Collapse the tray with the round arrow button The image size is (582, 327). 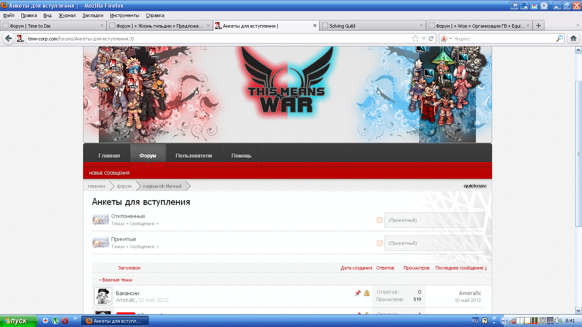504,321
